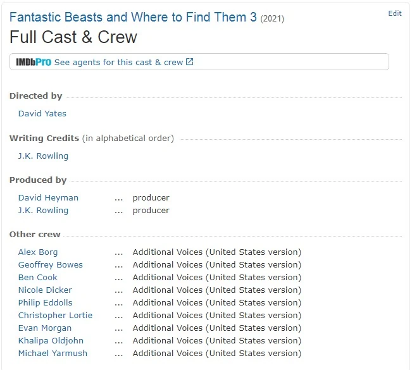Screen dimensions: 412x370
Task: Select J.K. Rowling under Writing Credits
Action: click(43, 156)
